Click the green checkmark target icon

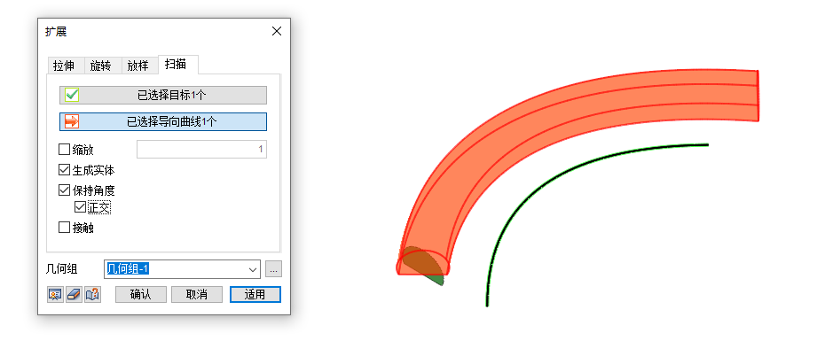[x=72, y=95]
